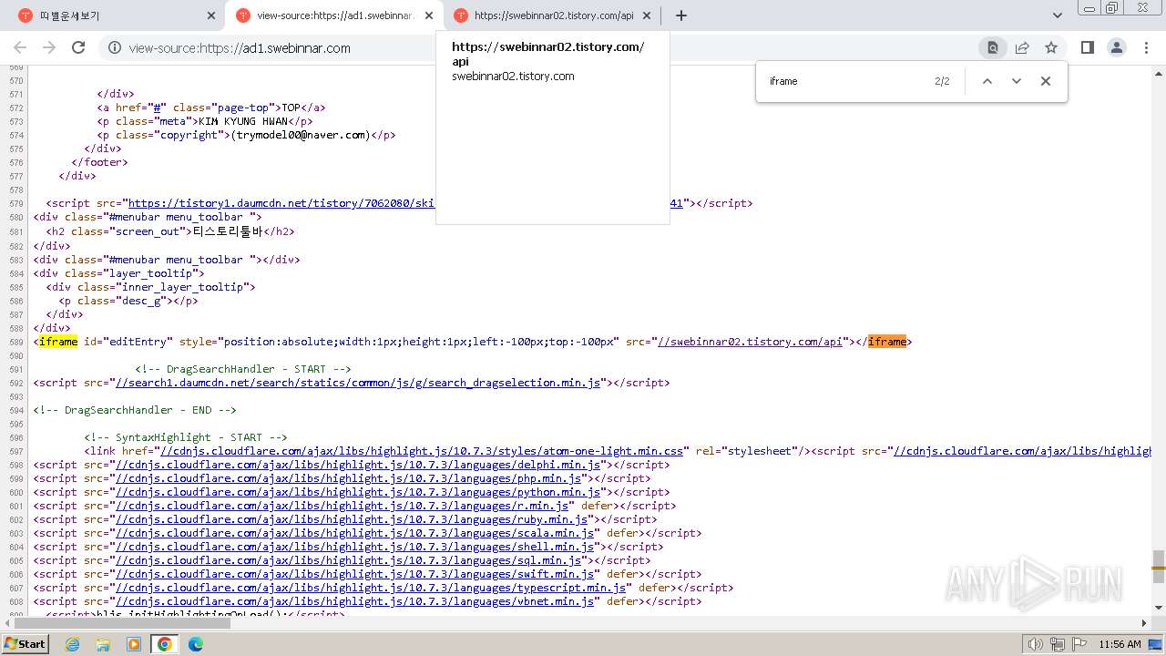Bookmark this tab with the star icon
1166x656 pixels.
1051,48
